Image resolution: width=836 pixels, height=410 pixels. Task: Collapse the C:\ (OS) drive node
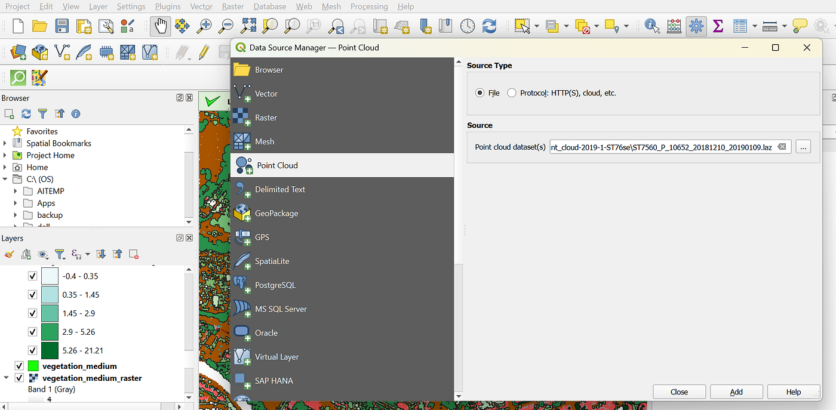(5, 179)
